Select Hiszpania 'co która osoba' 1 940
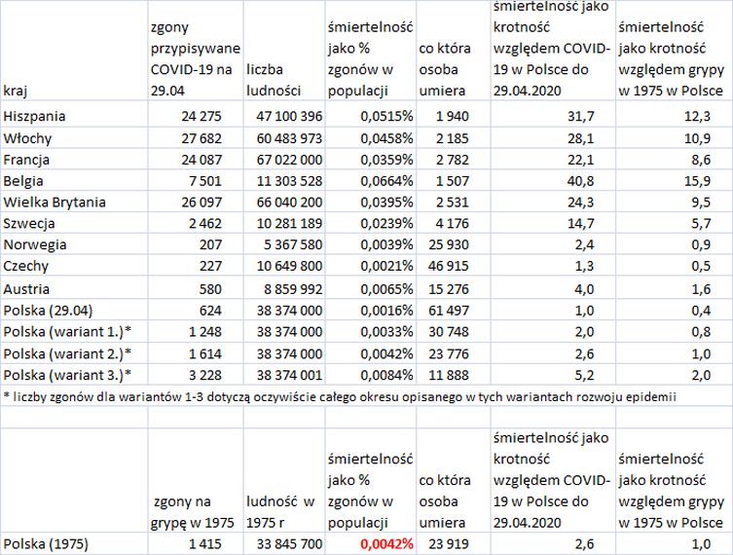The width and height of the screenshot is (733, 555). coord(453,116)
